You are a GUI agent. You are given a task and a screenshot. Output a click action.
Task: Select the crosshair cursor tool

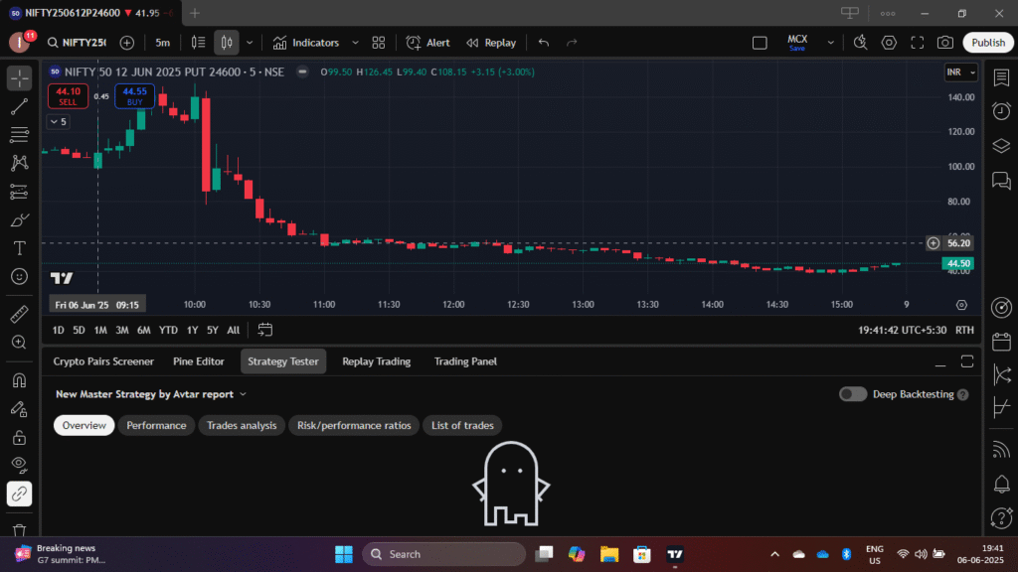click(20, 78)
